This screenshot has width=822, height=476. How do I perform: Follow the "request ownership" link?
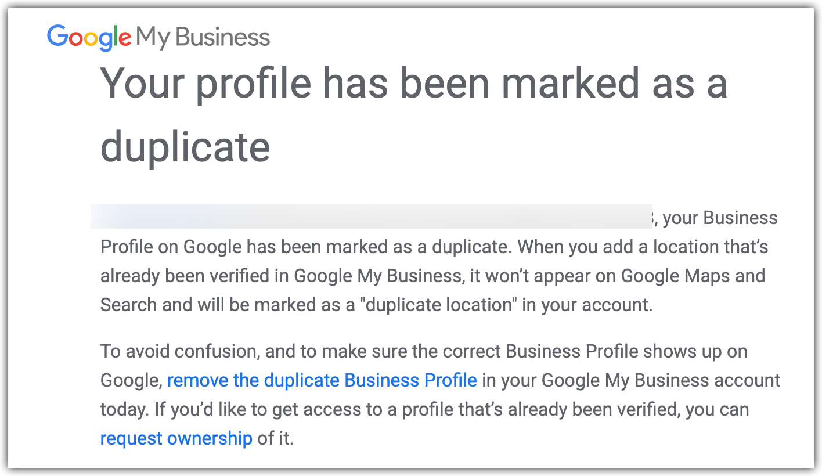point(176,438)
